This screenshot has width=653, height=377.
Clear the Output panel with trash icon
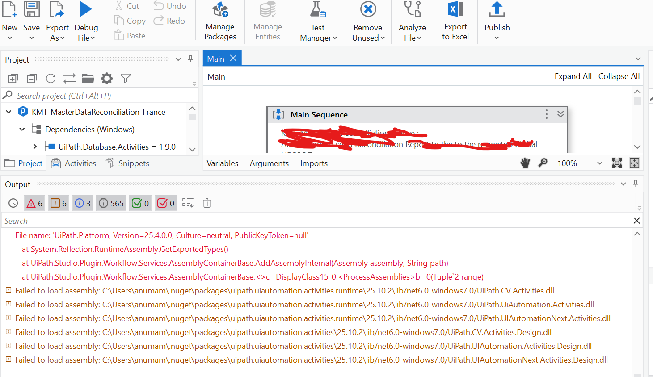(206, 203)
